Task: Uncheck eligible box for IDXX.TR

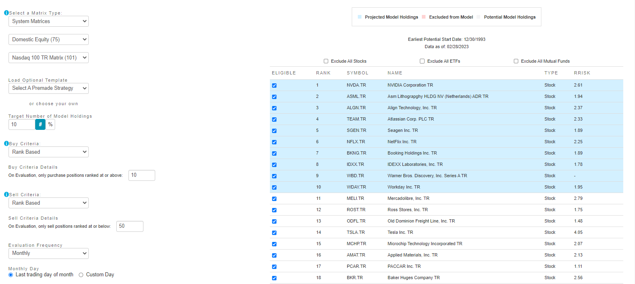Action: pyautogui.click(x=274, y=165)
